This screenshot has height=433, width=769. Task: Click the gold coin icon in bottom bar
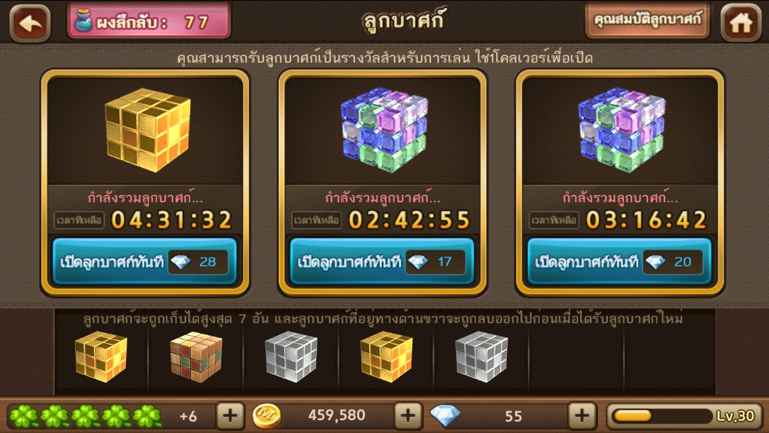(266, 416)
